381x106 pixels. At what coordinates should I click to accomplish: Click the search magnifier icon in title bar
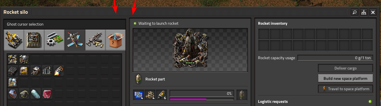[355, 12]
